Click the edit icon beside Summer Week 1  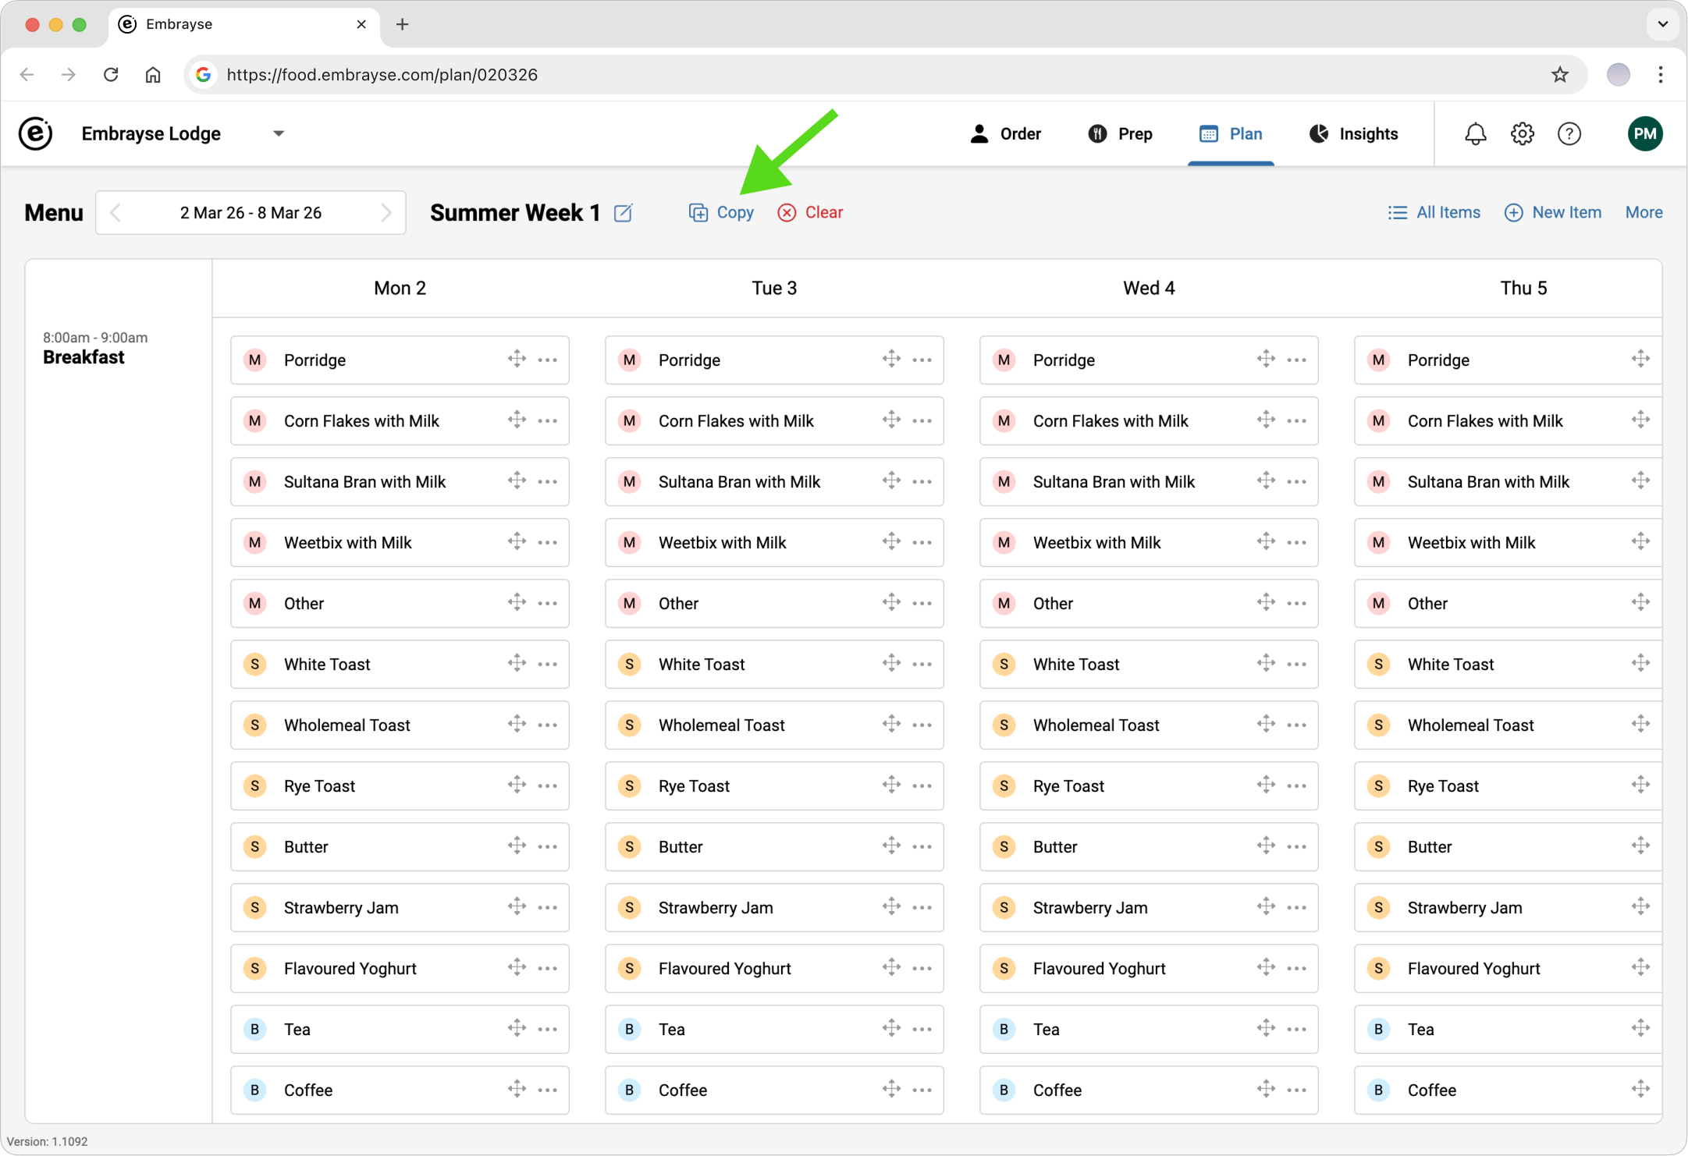(x=623, y=213)
